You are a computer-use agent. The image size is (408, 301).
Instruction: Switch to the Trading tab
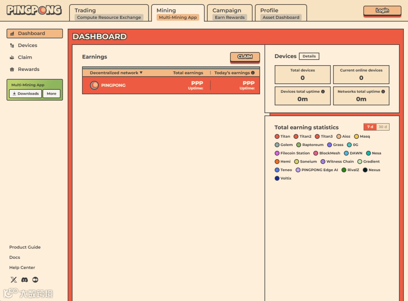109,14
